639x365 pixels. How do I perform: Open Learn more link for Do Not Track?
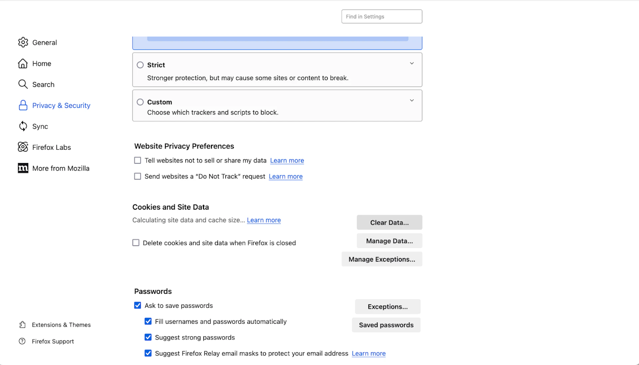286,176
